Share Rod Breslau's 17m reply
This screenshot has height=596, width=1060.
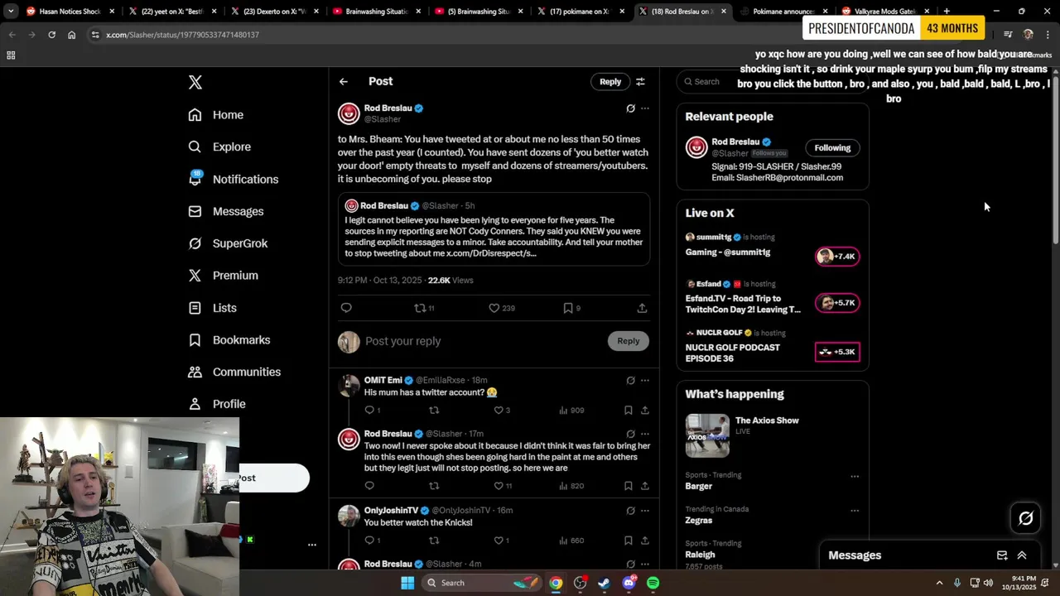644,486
